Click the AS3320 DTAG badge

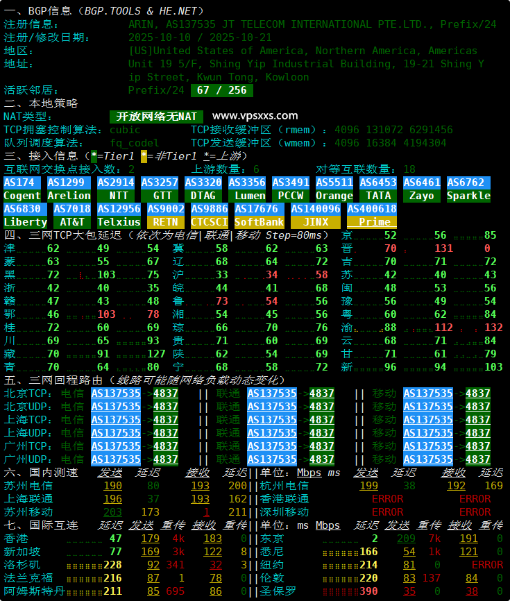[x=203, y=189]
